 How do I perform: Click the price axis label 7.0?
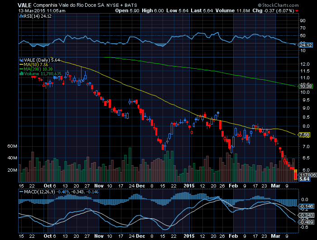click(306, 146)
